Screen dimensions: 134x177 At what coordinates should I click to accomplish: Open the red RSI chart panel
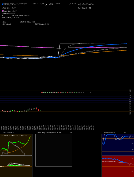tap(118, 166)
